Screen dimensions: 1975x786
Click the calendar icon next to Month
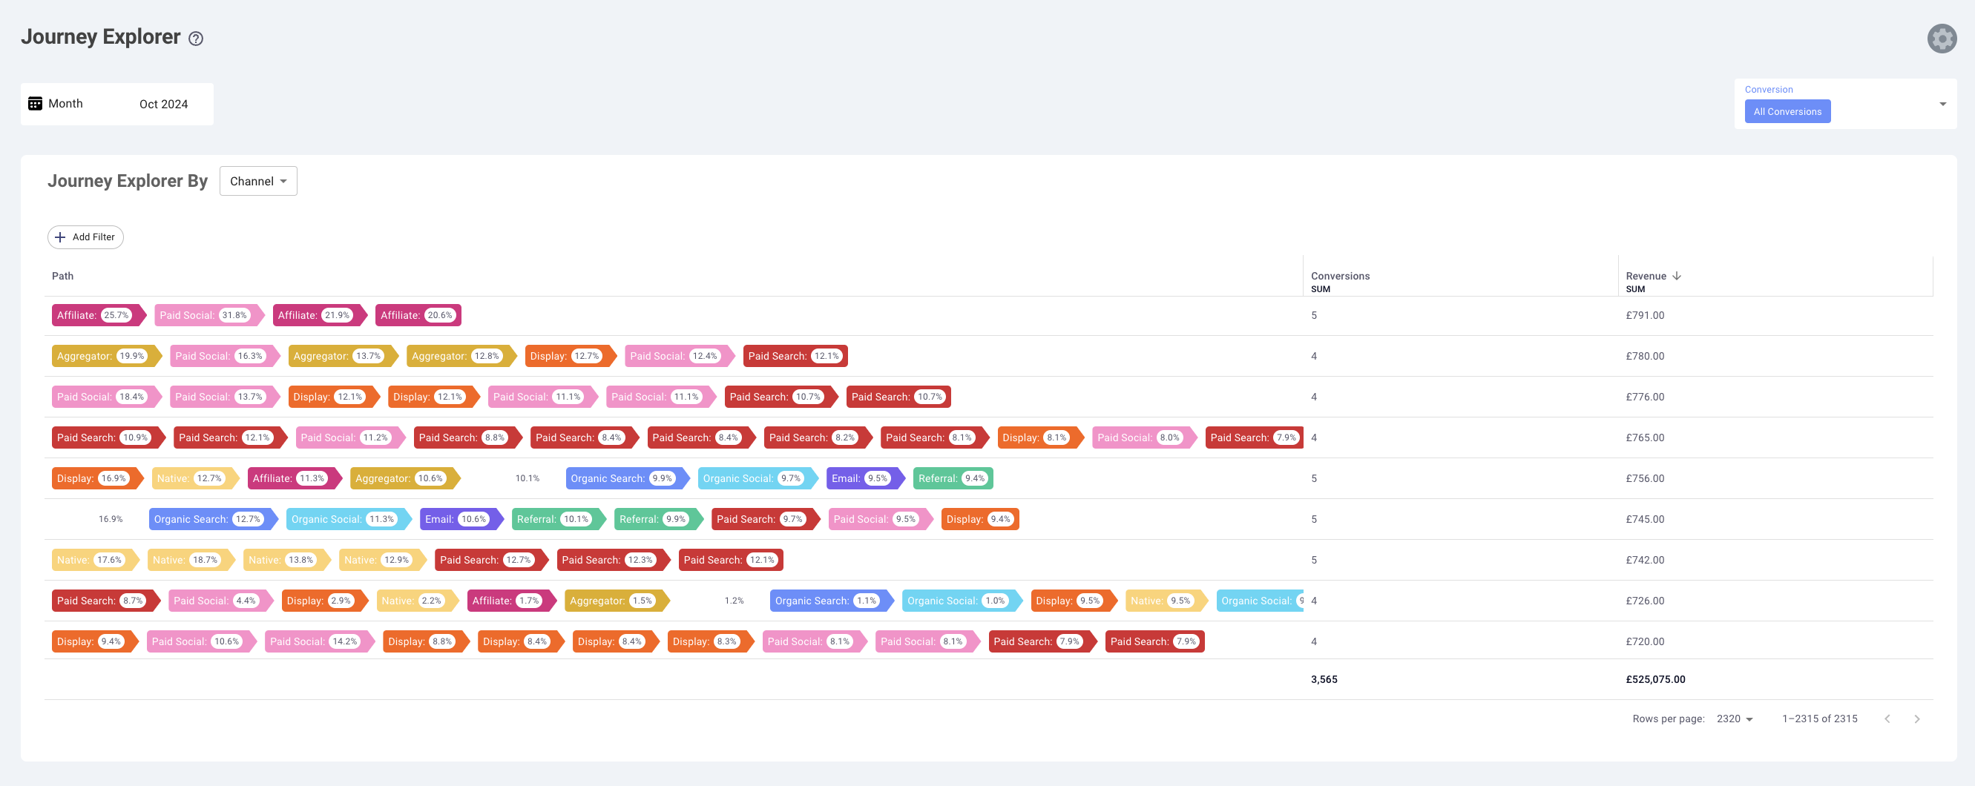36,103
